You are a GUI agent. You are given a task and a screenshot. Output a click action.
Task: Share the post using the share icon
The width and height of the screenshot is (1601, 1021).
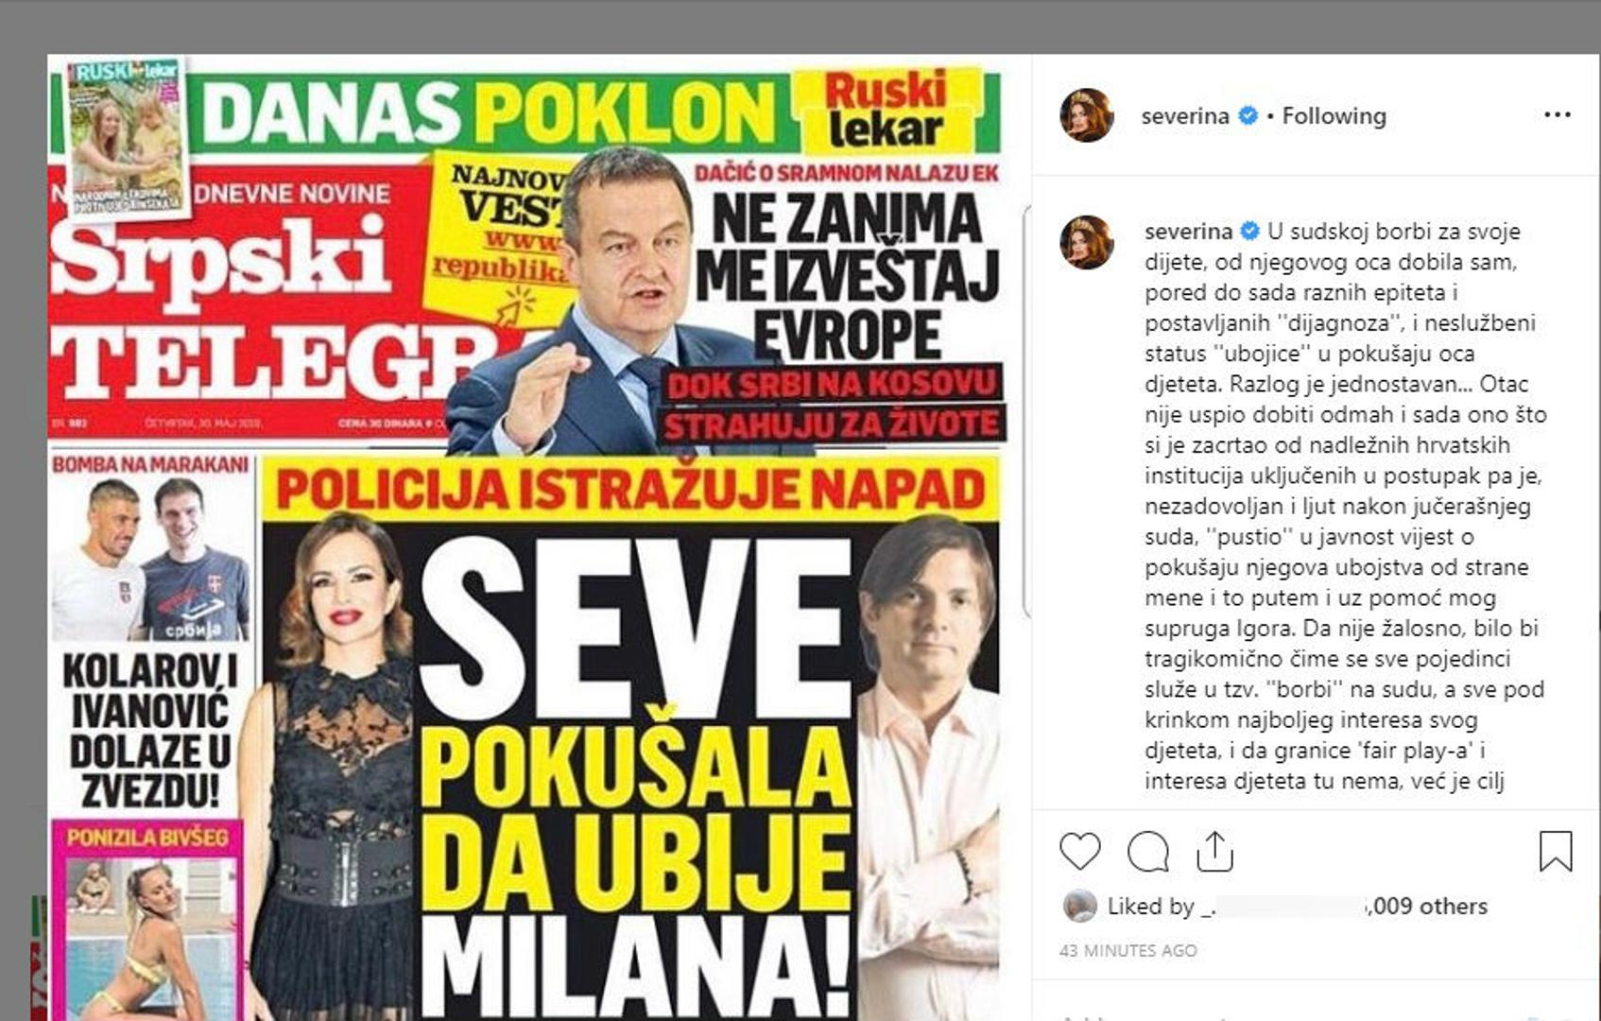(1214, 851)
